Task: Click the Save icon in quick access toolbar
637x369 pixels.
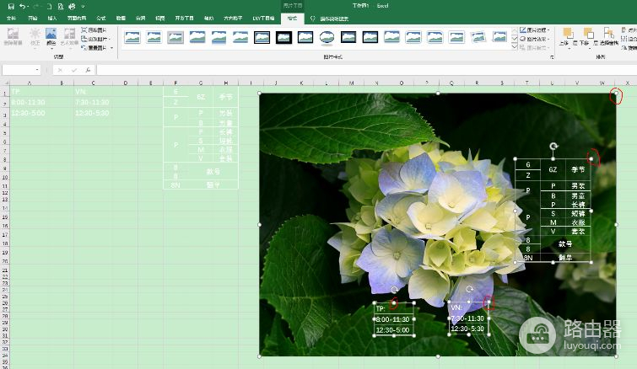Action: 11,5
